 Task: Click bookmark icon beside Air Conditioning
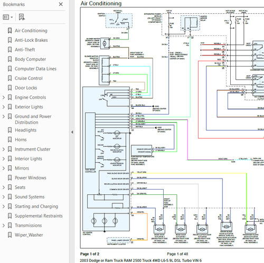(x=10, y=31)
